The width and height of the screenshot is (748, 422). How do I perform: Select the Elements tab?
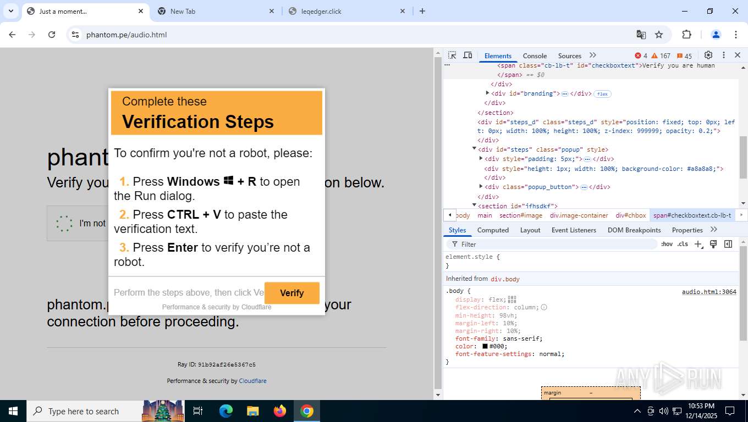498,56
